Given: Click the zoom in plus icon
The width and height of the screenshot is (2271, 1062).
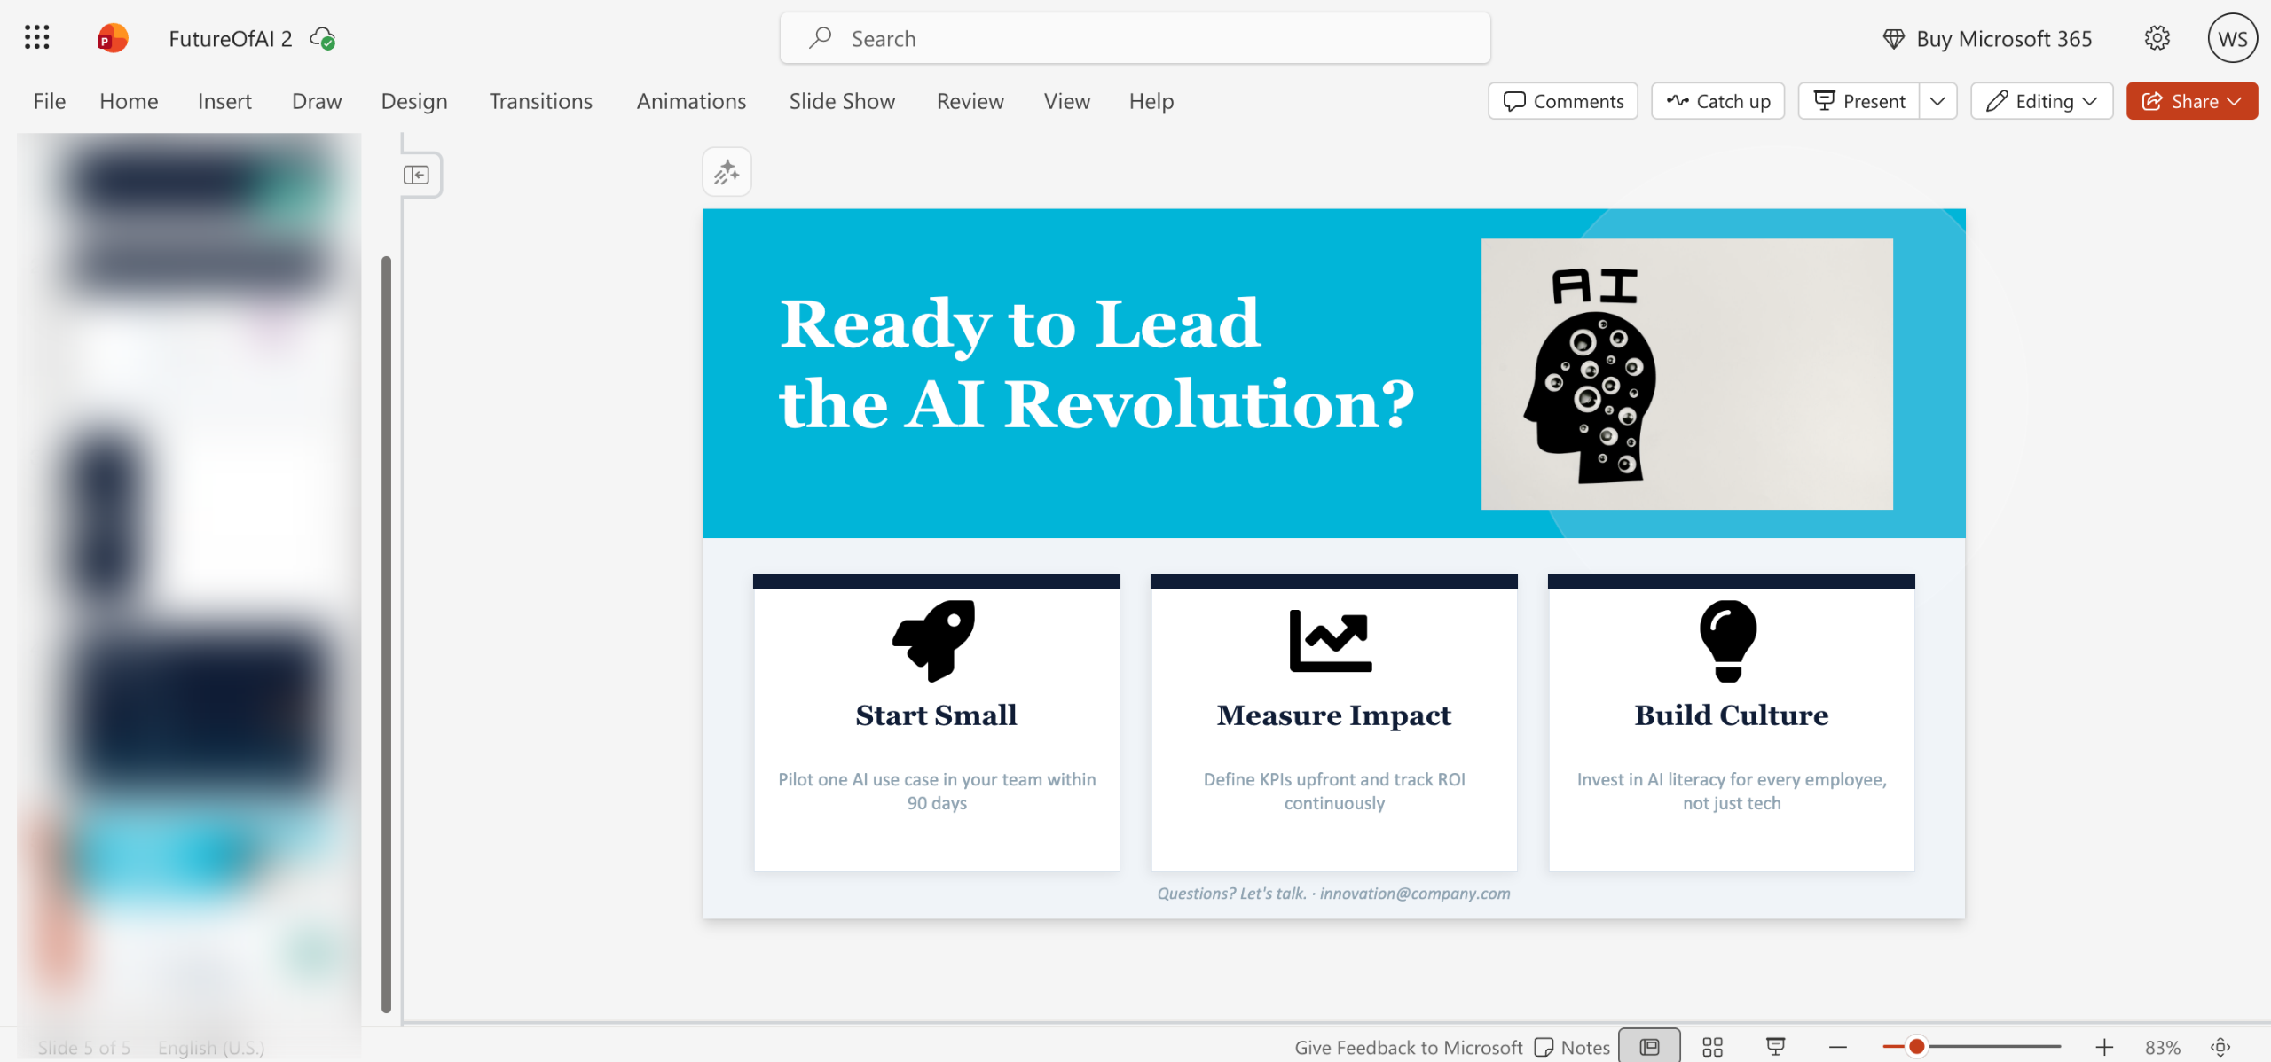Looking at the screenshot, I should pyautogui.click(x=2104, y=1047).
